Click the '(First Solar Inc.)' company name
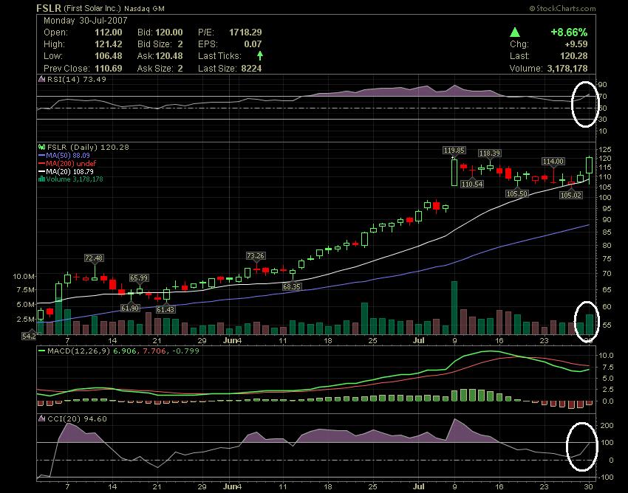Viewport: 628px width, 493px height. click(92, 8)
